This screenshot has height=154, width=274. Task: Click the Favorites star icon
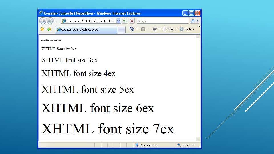coord(42,29)
